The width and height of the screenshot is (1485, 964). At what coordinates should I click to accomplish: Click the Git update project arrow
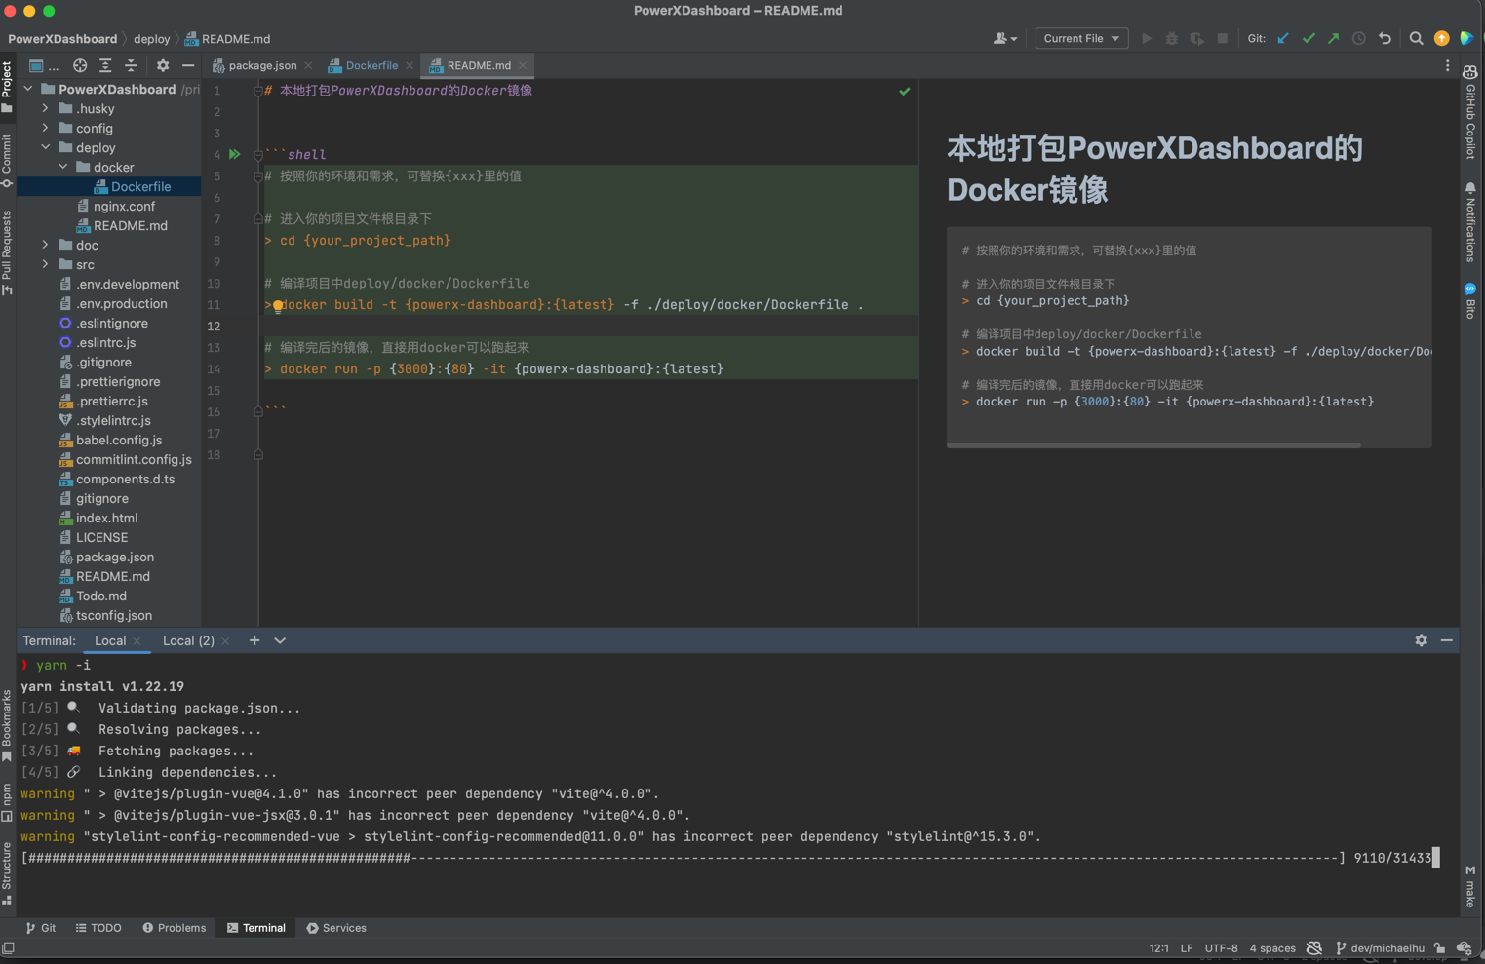pyautogui.click(x=1283, y=38)
